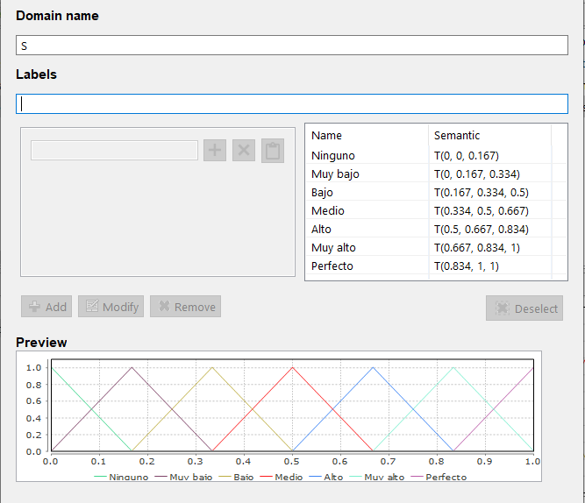
Task: Select the Alto label row
Action: (368, 229)
